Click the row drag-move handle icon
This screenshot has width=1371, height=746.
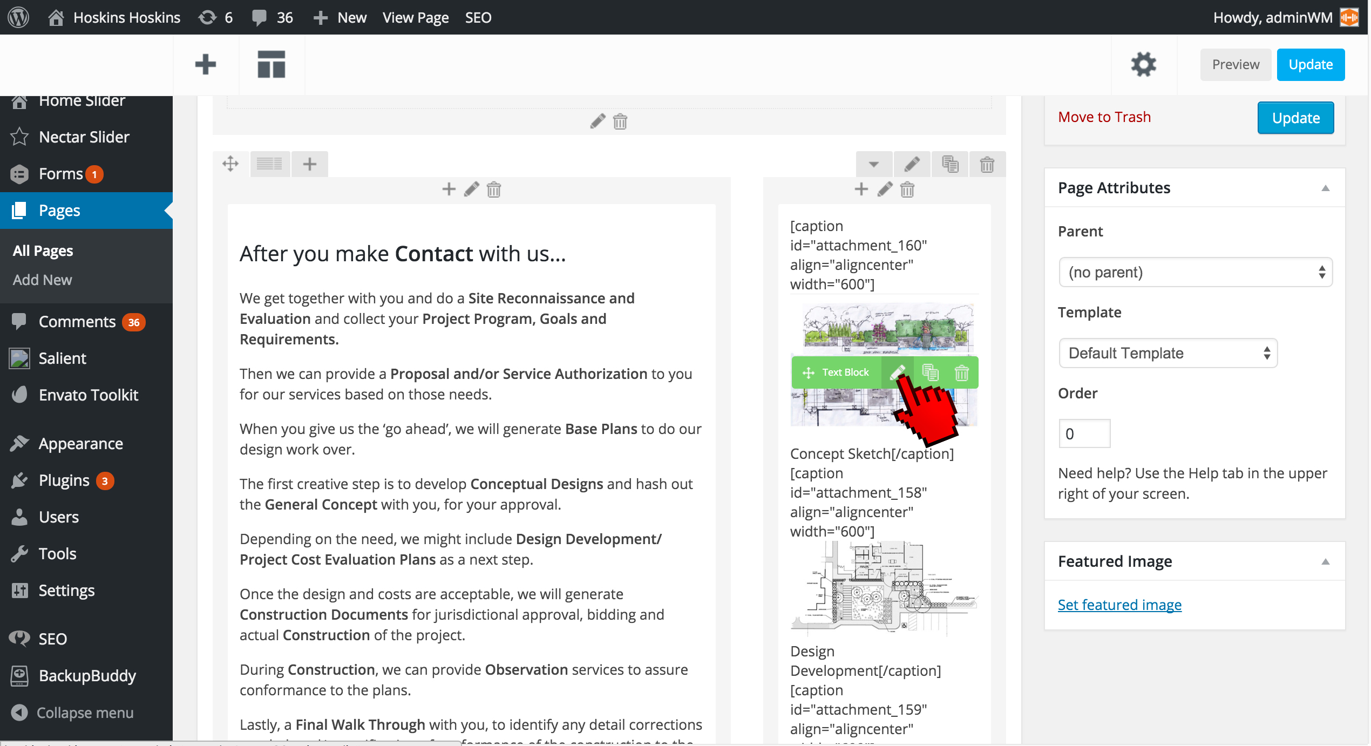[x=230, y=164]
